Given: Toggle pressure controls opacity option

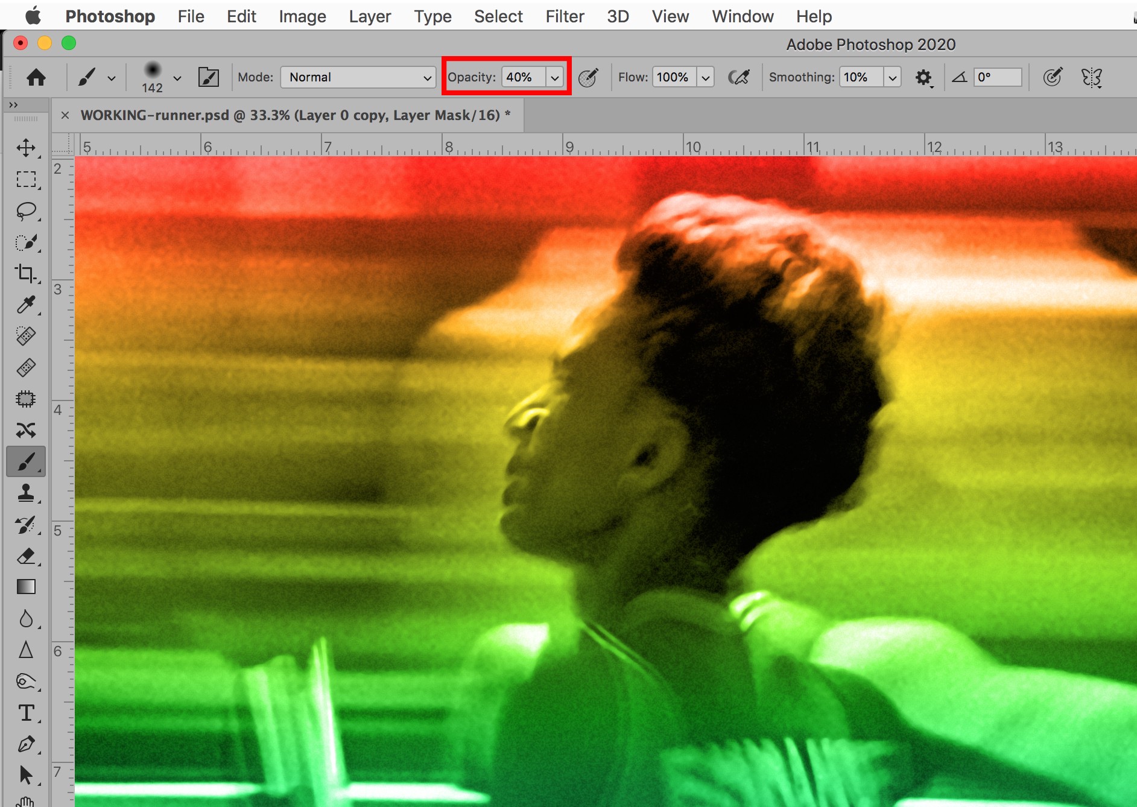Looking at the screenshot, I should click(589, 77).
